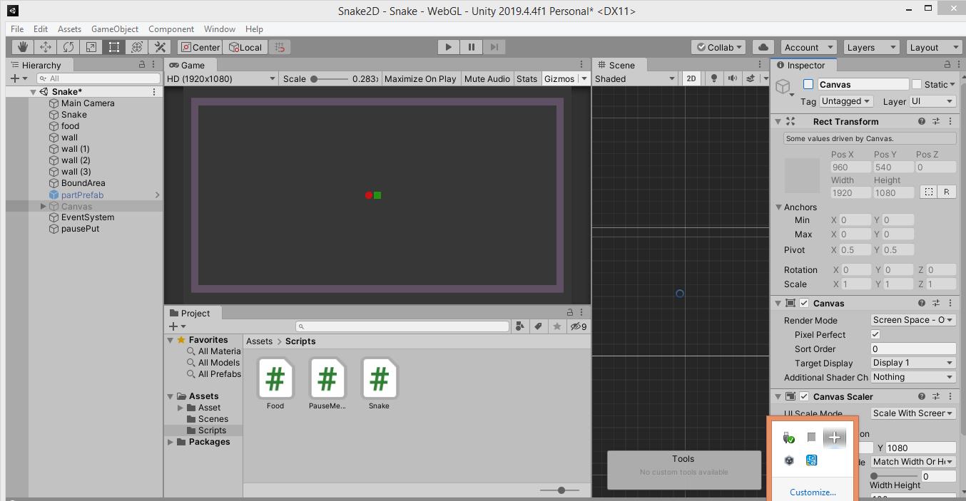This screenshot has height=501, width=966.
Task: Open the Food script asset
Action: 275,383
